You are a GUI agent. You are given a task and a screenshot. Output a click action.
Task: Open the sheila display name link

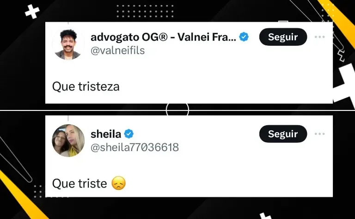(x=106, y=134)
